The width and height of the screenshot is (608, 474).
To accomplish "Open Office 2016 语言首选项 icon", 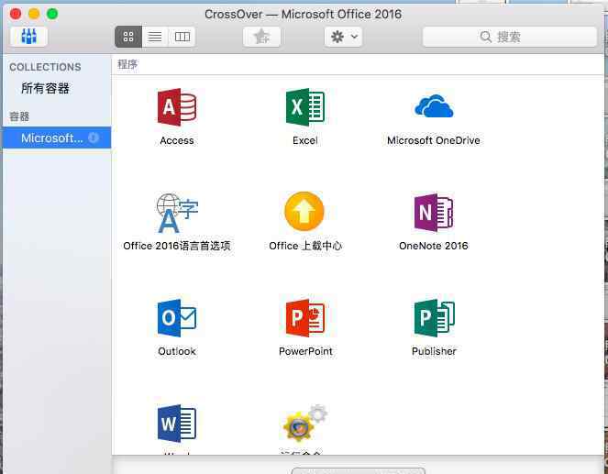I will tap(177, 214).
